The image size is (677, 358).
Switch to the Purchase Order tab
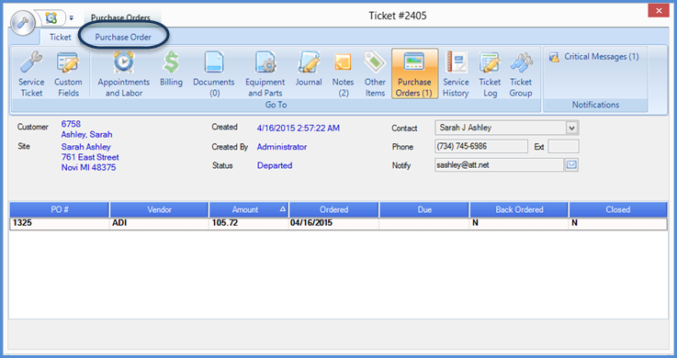123,37
